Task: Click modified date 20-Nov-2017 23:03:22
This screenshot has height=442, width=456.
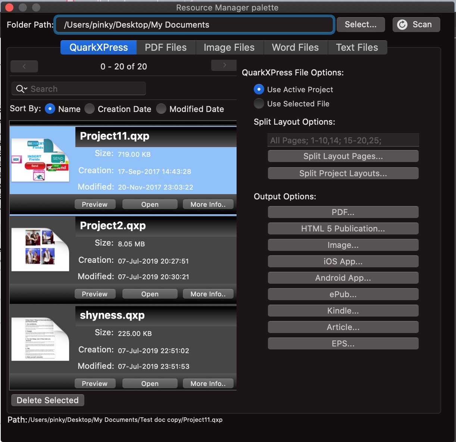Action: pyautogui.click(x=156, y=187)
